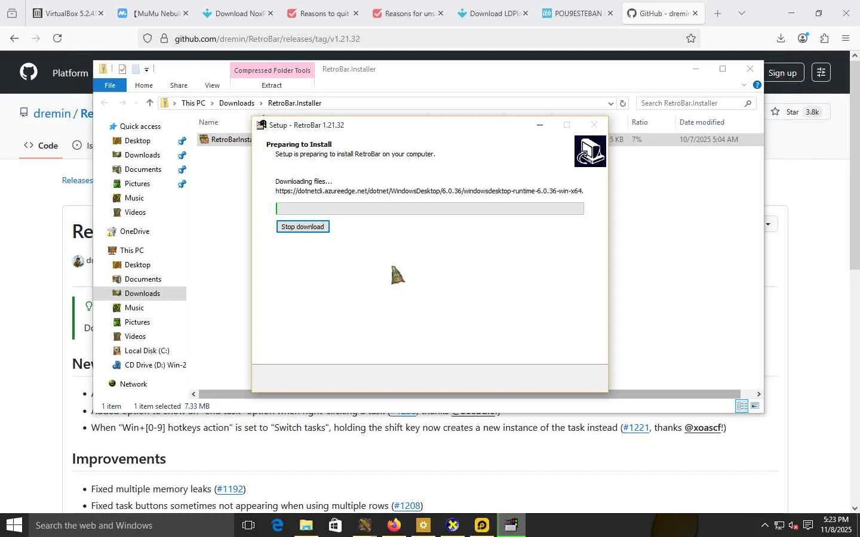Click the Search RetroBar.Installer field

pyautogui.click(x=696, y=103)
